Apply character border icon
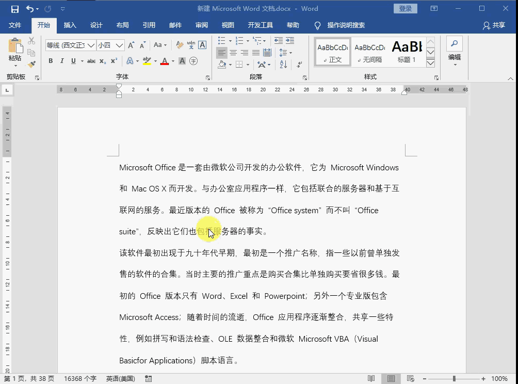The height and width of the screenshot is (384, 518). tap(203, 45)
